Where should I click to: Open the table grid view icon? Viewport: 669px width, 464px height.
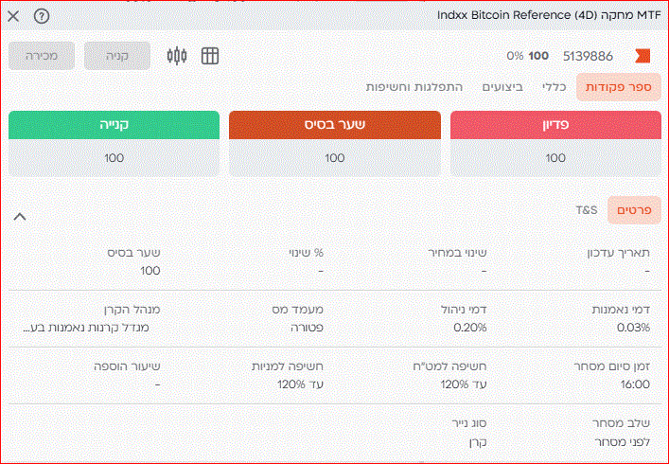210,56
